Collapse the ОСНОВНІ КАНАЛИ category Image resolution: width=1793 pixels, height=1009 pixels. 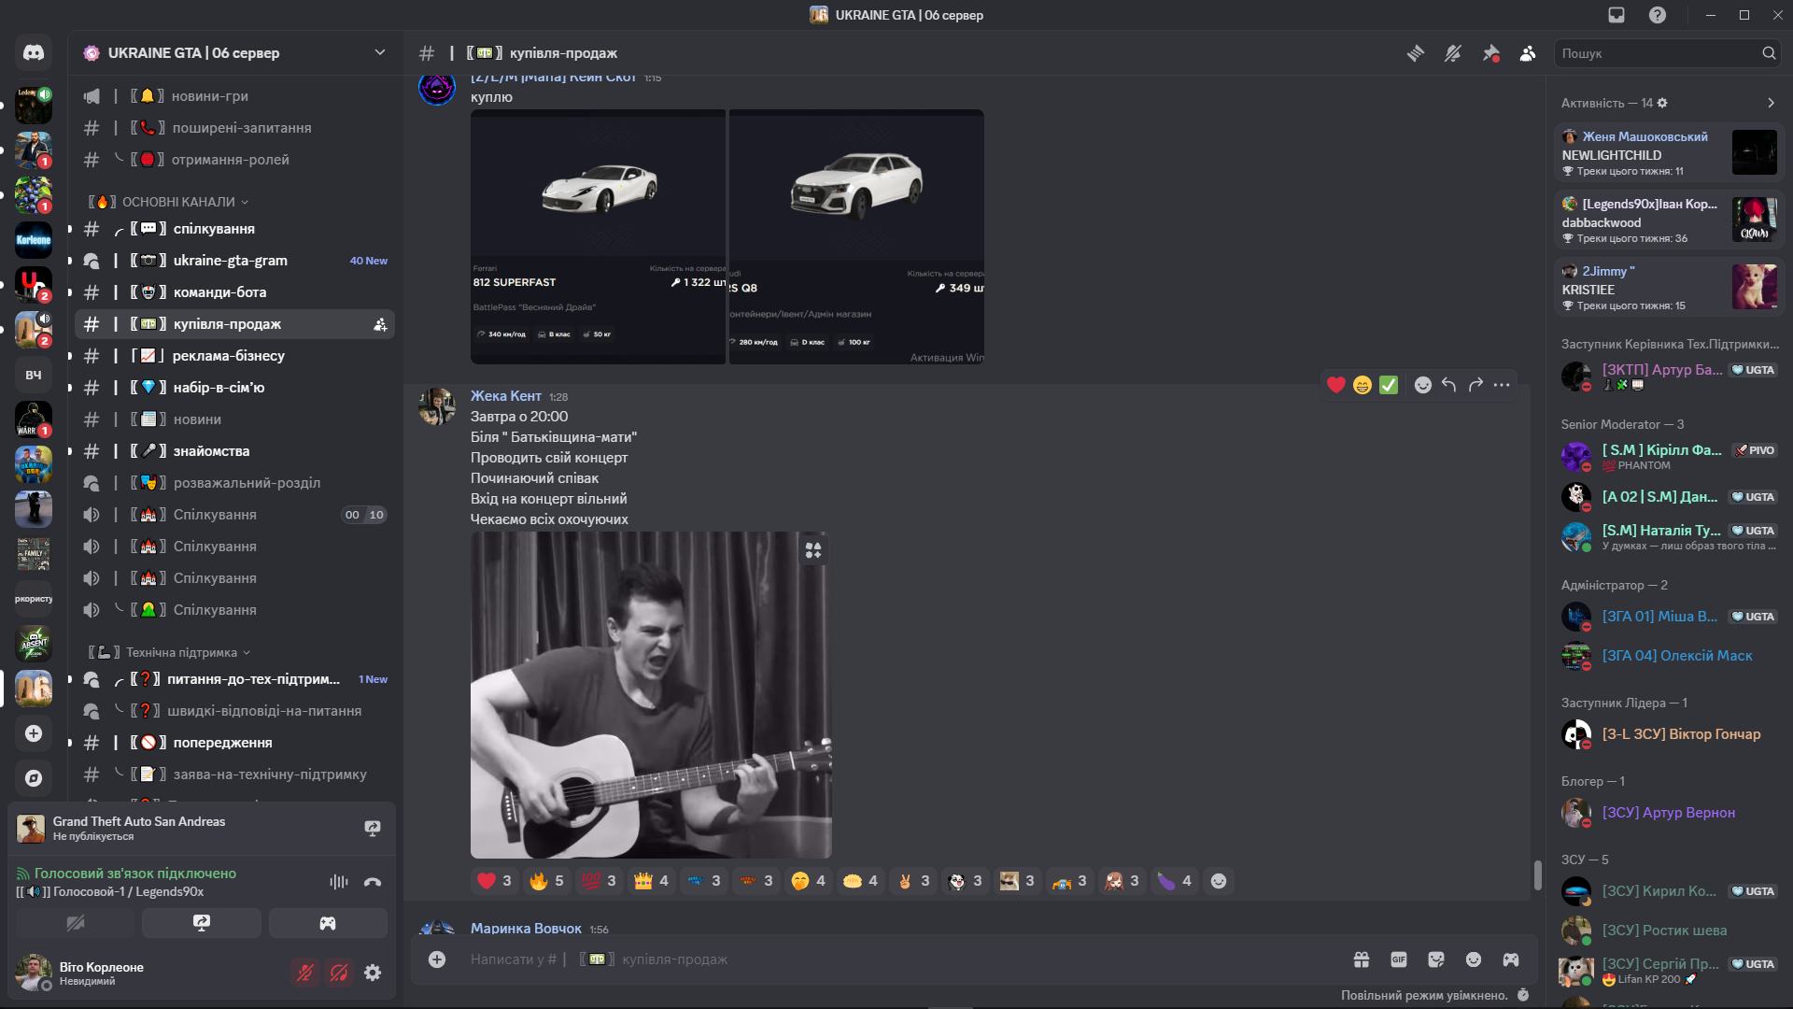coord(168,202)
